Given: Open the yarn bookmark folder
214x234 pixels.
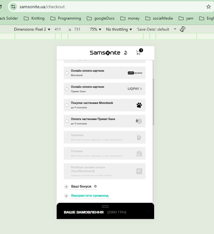Looking at the screenshot, I should point(186,18).
